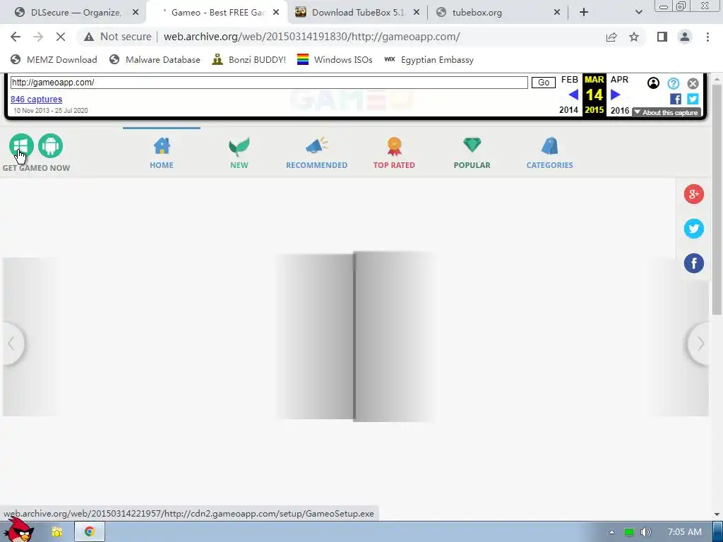Screen dimensions: 723x542
Task: Close the Gameo tab
Action: coord(276,13)
